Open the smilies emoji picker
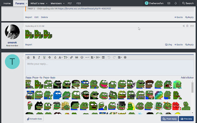197x123 pixels. click(82, 57)
